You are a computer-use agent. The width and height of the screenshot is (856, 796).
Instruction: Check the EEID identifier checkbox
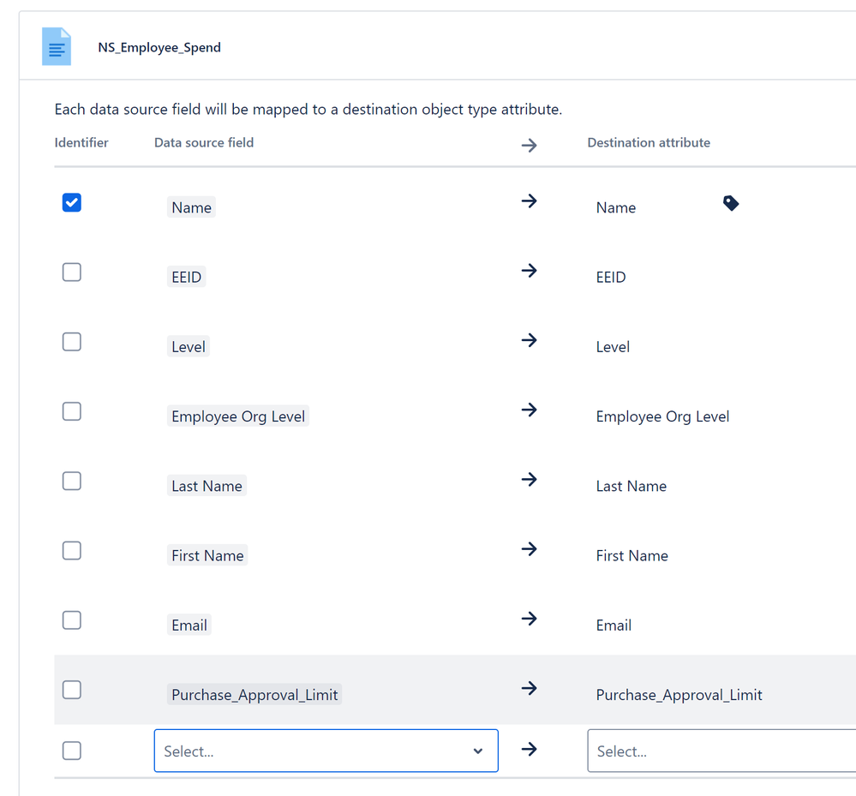tap(72, 272)
